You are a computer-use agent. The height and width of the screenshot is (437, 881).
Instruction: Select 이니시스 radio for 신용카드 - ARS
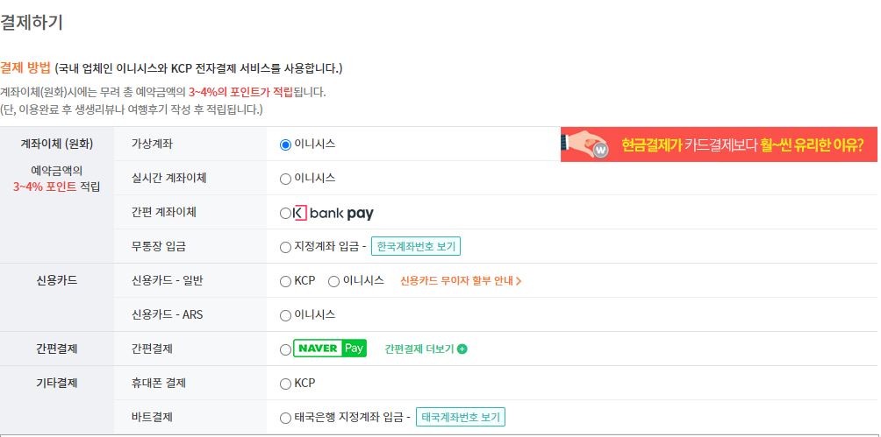tap(285, 316)
